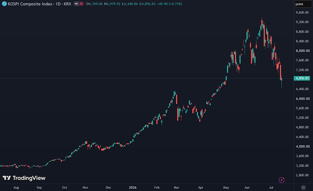Click the 4,400.00 price axis label

click(302, 137)
